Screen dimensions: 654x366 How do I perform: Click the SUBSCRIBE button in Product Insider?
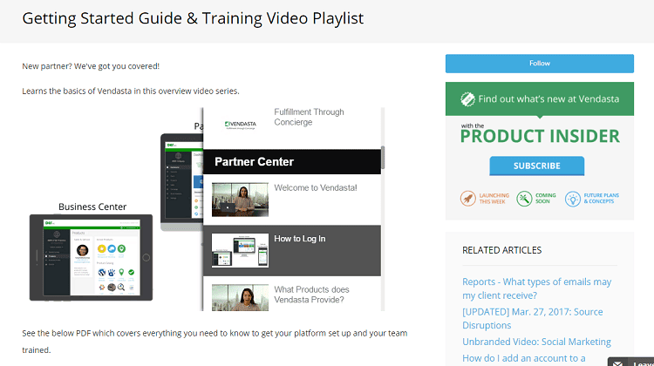(x=537, y=166)
